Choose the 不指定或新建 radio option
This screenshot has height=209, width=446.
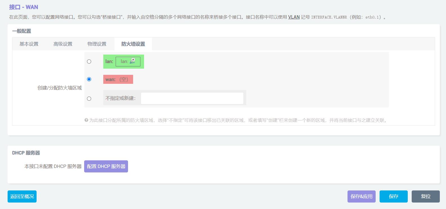[x=89, y=99]
